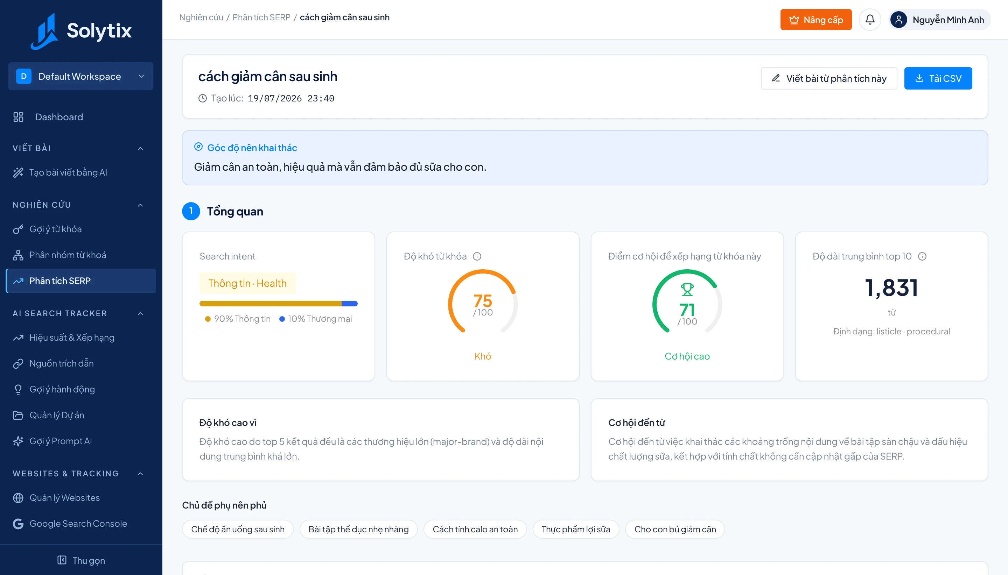Click the globe icon for Quản lý Websites
Screen dimensions: 1008x575
(x=18, y=498)
